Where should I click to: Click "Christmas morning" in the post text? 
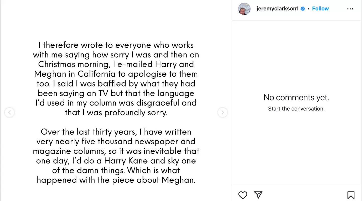point(74,64)
